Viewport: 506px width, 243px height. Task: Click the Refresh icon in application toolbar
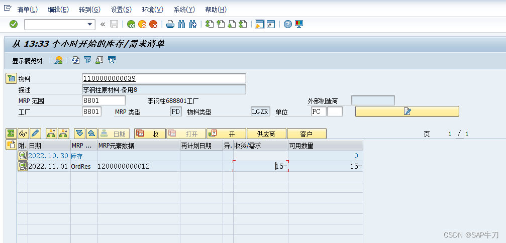click(x=75, y=60)
